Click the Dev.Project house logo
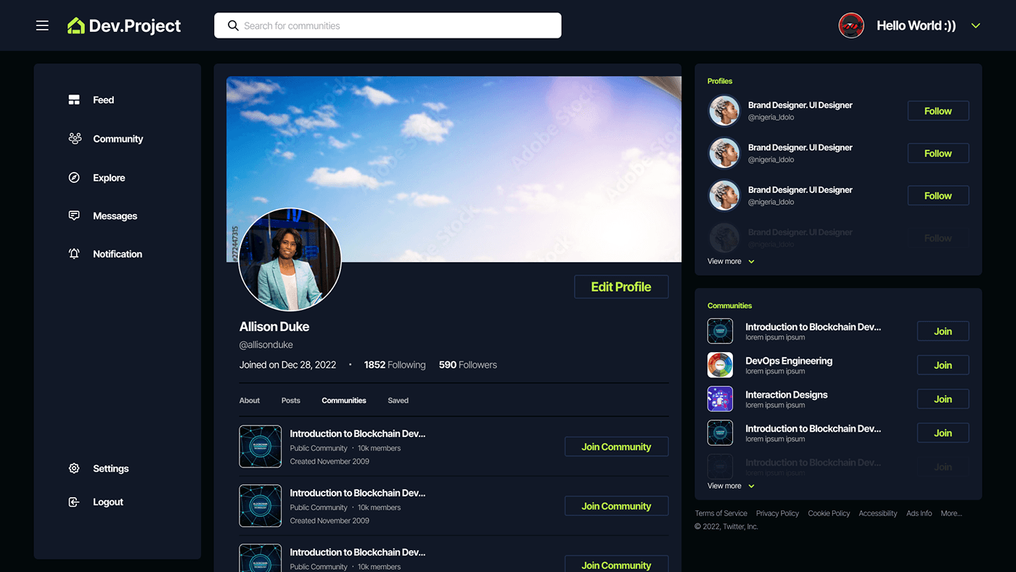Image resolution: width=1016 pixels, height=572 pixels. tap(75, 25)
